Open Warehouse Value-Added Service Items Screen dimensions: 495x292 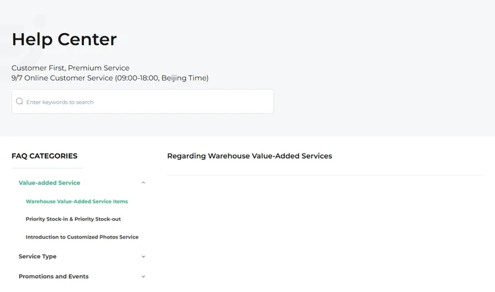click(77, 201)
